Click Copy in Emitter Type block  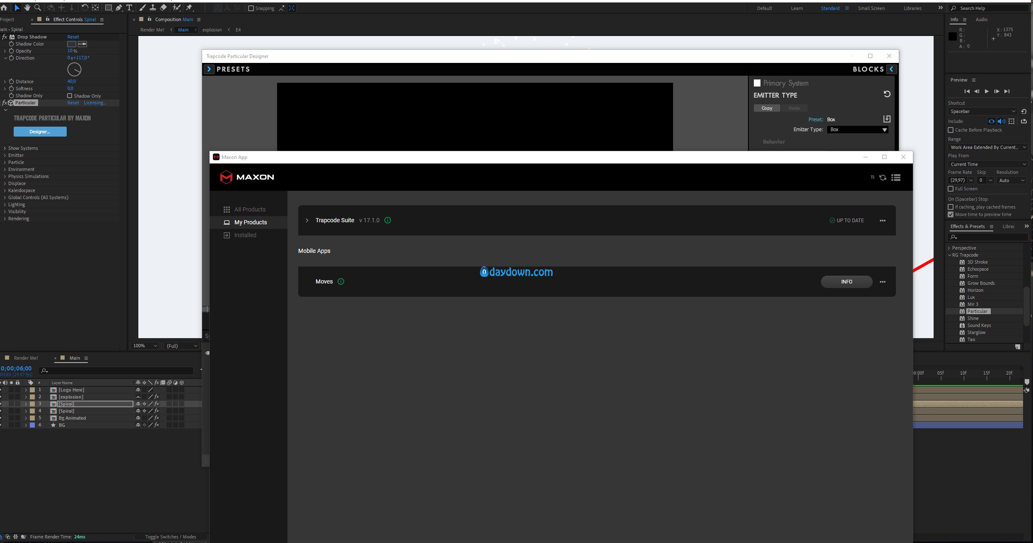coord(767,108)
